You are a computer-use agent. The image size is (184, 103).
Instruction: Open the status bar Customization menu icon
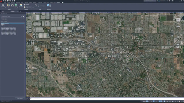183,101
